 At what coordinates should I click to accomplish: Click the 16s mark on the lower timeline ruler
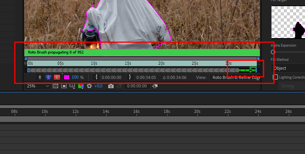point(136,112)
